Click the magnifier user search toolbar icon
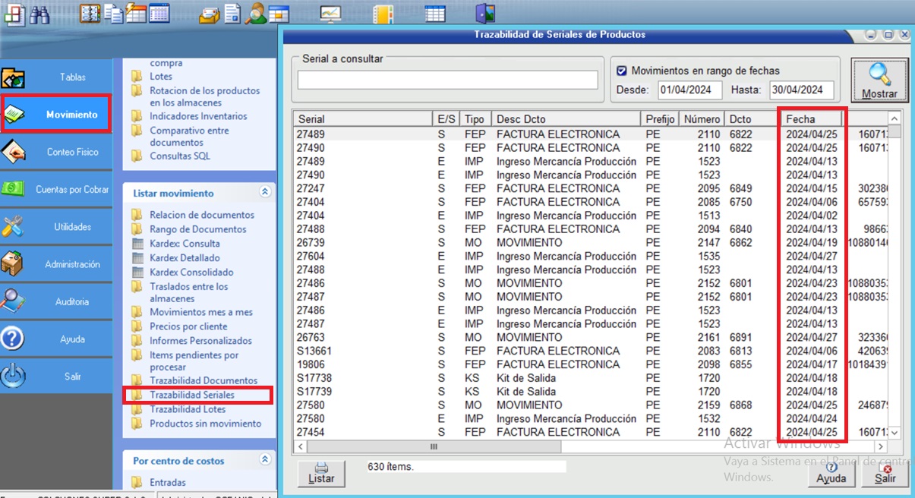915x498 pixels. tap(257, 14)
